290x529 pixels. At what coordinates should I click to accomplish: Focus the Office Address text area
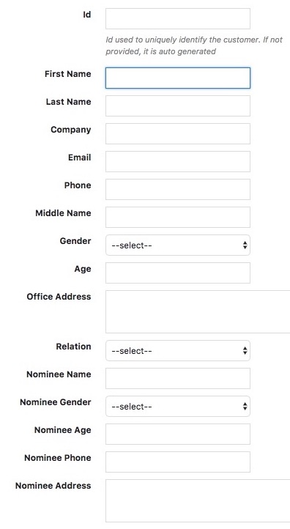coord(198,311)
